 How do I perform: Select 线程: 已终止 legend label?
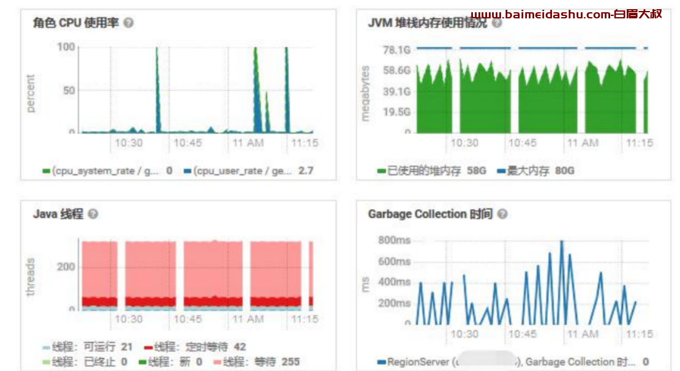pos(84,362)
